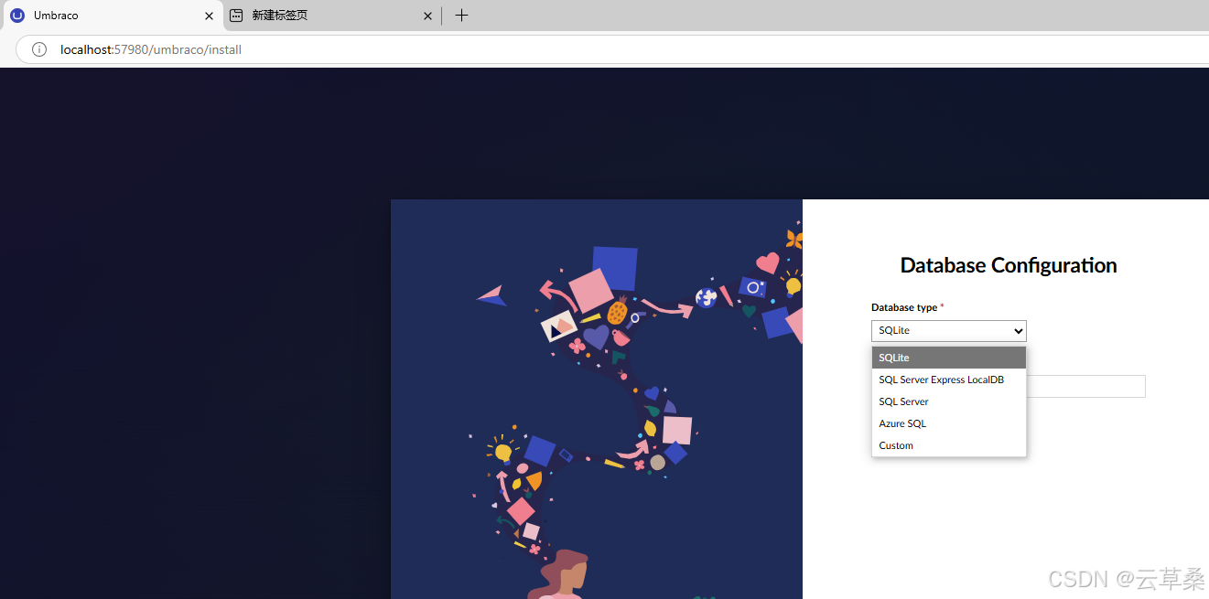Click the text field right of the dropdown list
The height and width of the screenshot is (599, 1209).
1085,386
